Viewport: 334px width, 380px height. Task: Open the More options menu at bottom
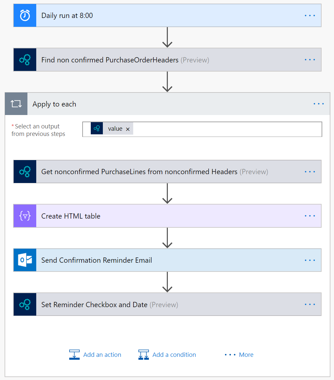tap(239, 355)
